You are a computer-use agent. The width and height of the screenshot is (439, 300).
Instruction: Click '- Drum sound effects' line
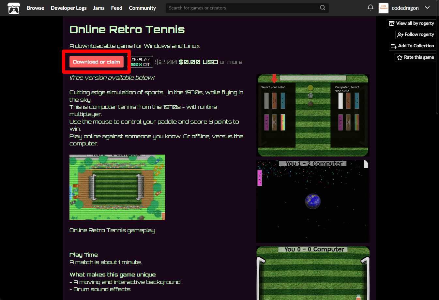(100, 289)
